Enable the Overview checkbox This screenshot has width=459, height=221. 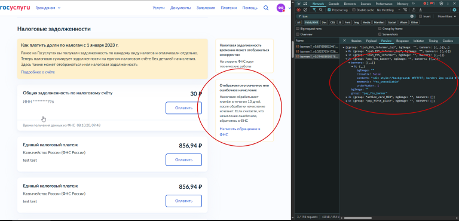pos(298,34)
